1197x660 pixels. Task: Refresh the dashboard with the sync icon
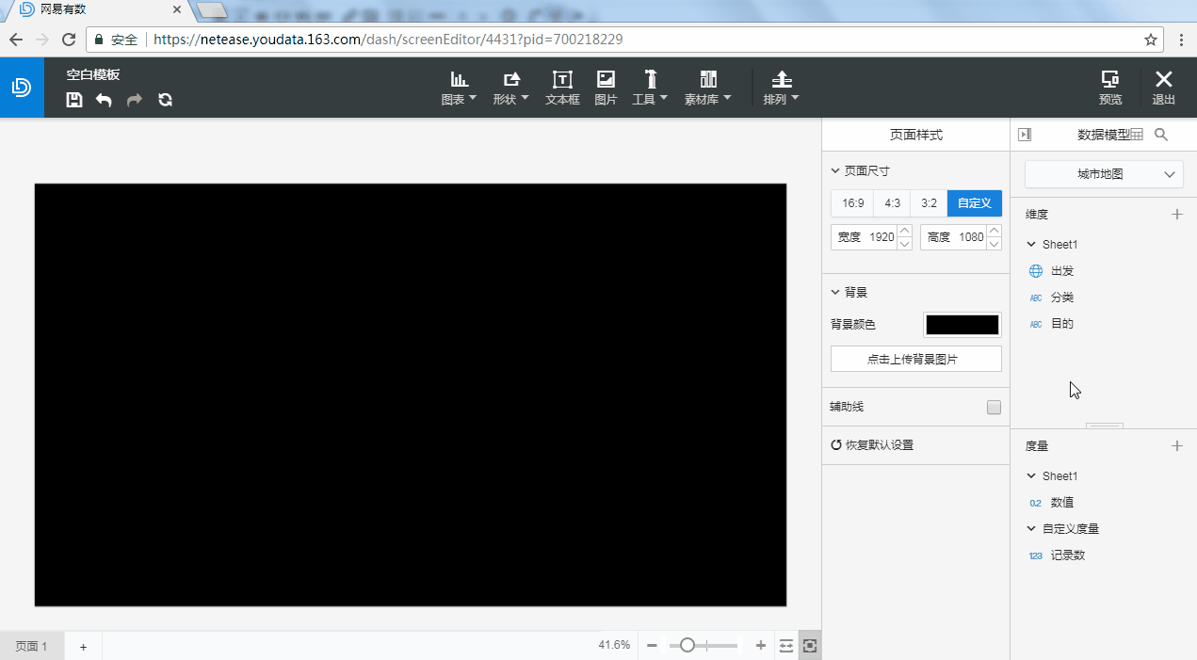165,100
